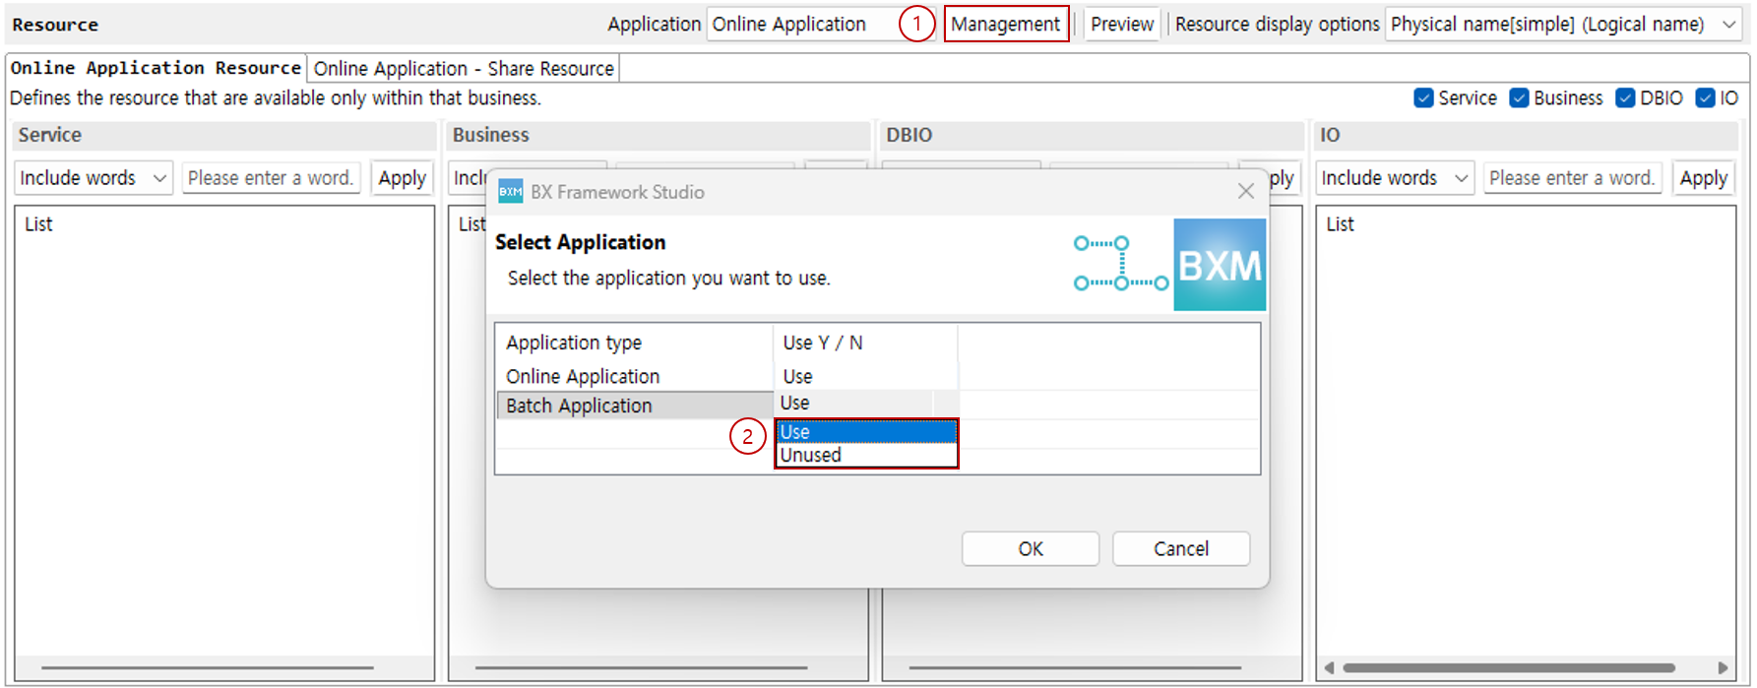
Task: Click the IO scrollbar left arrow
Action: coord(1330,667)
